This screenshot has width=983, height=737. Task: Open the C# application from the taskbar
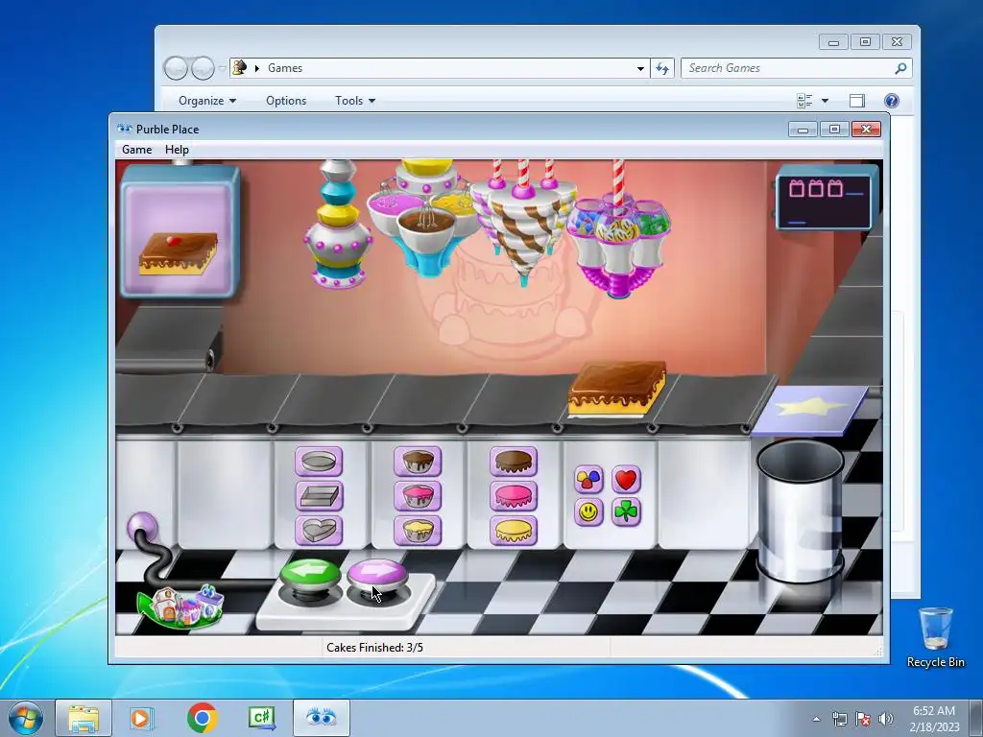[x=261, y=718]
